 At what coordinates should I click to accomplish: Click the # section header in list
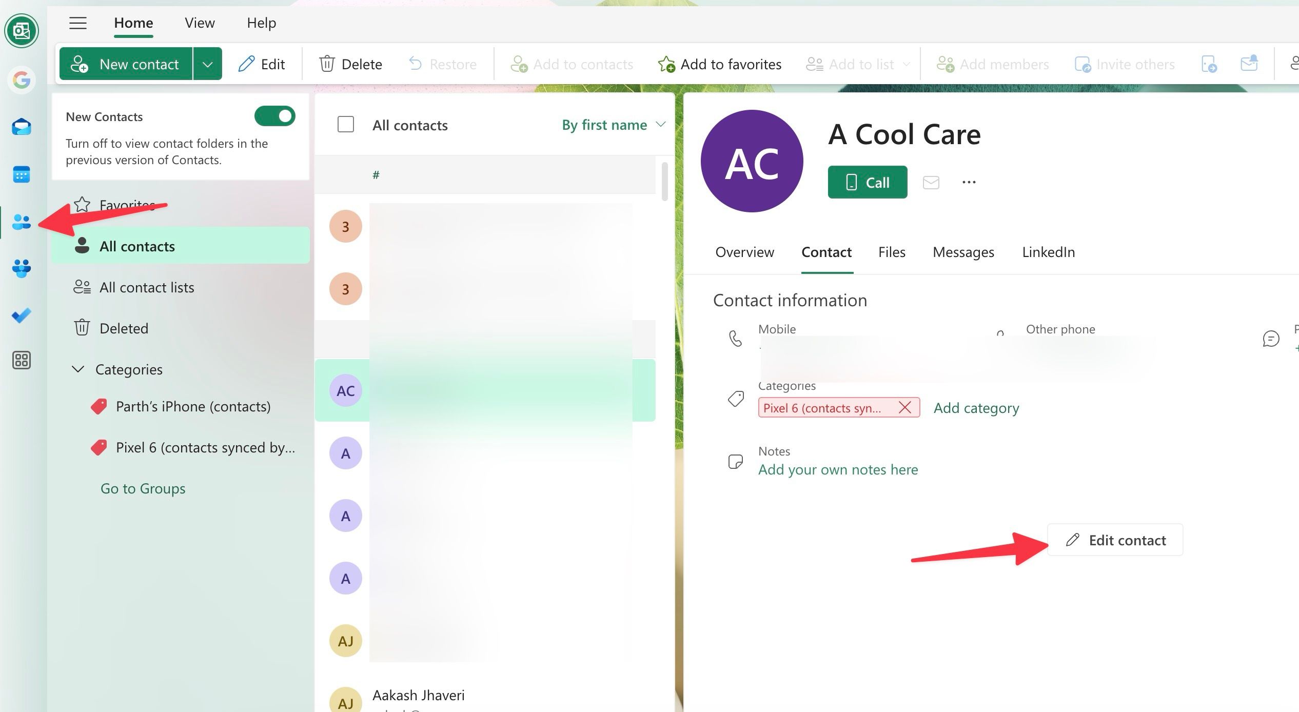tap(485, 175)
